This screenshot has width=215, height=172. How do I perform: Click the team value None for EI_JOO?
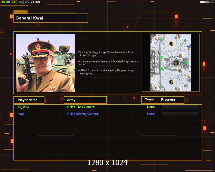pos(151,107)
